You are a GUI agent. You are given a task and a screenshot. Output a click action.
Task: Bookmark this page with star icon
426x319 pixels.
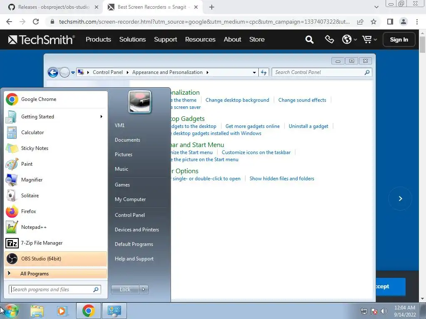point(374,22)
